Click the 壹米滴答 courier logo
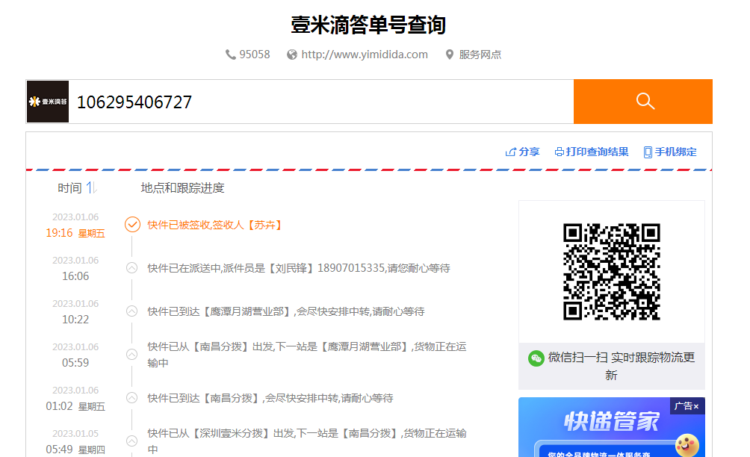Image resolution: width=750 pixels, height=457 pixels. [48, 102]
